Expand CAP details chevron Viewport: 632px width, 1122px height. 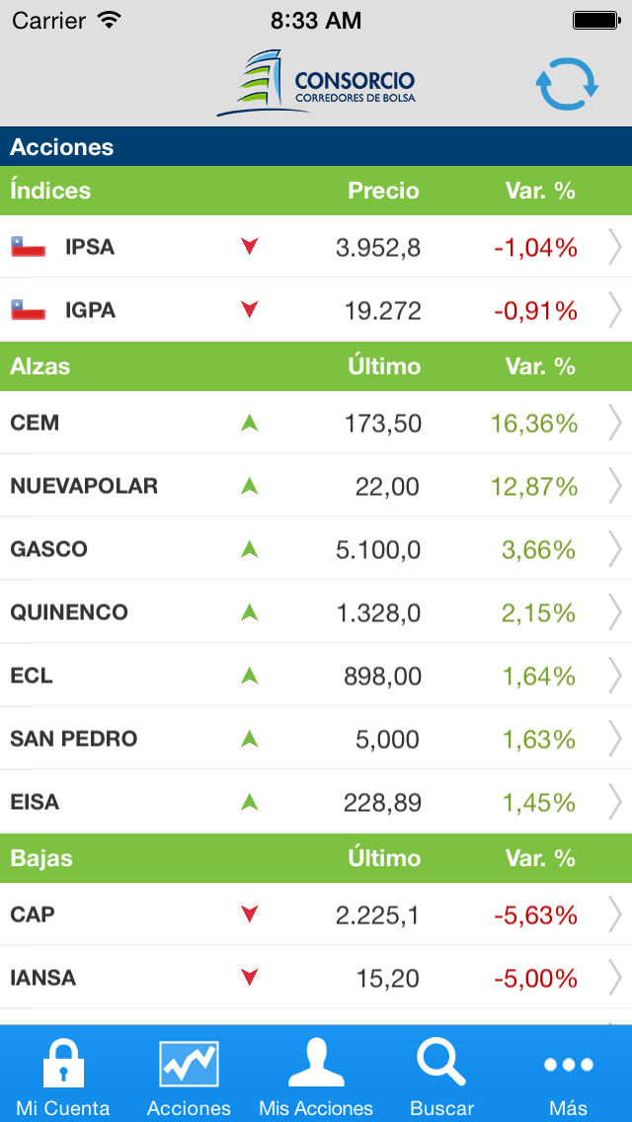coord(614,915)
